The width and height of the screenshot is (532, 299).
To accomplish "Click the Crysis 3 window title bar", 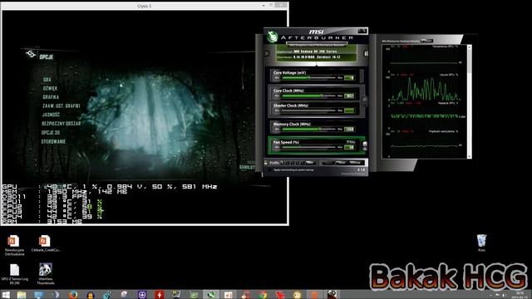I will (x=144, y=6).
